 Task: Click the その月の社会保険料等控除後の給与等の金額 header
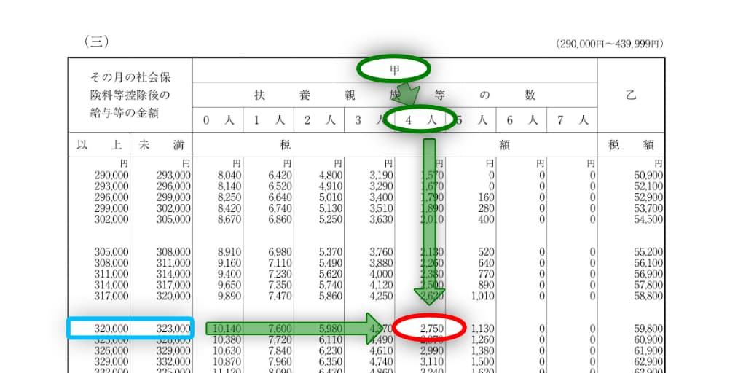click(x=130, y=95)
